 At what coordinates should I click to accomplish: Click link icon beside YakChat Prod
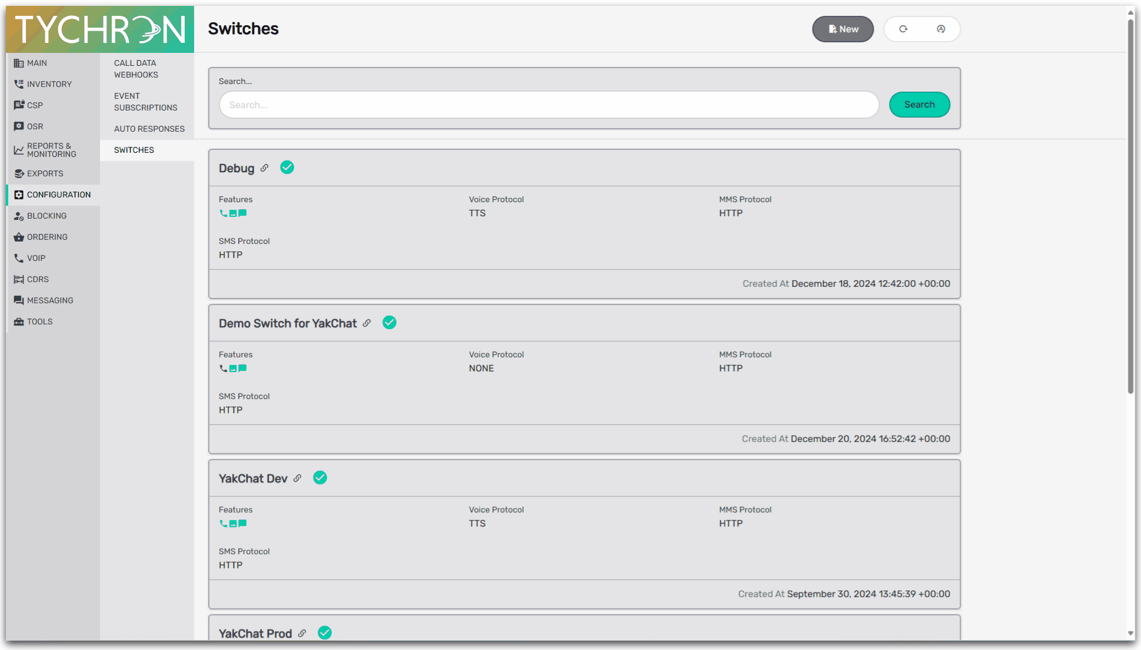pyautogui.click(x=302, y=634)
